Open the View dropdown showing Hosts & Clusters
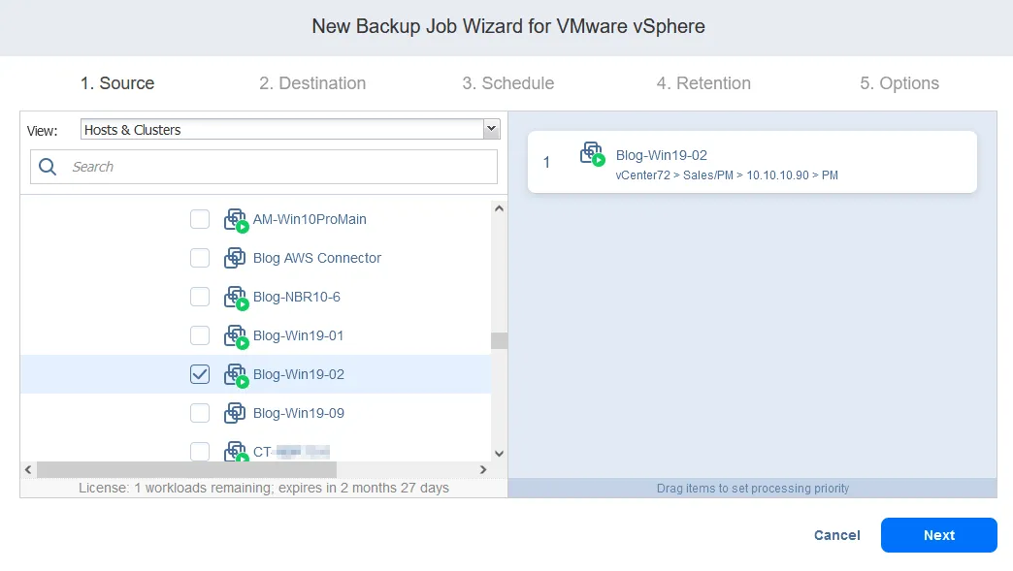1013x571 pixels. pyautogui.click(x=288, y=130)
